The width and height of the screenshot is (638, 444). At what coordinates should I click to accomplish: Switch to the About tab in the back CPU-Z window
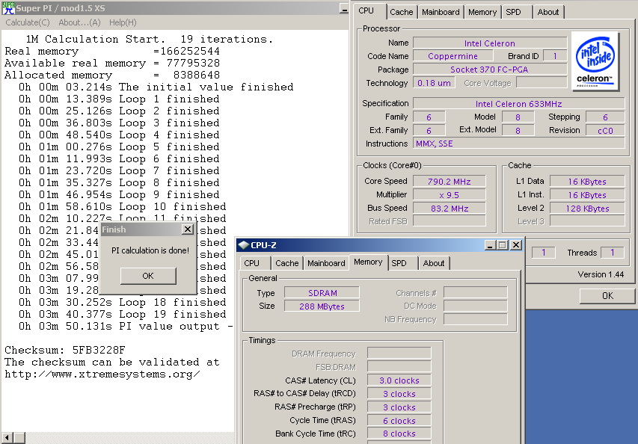click(548, 12)
